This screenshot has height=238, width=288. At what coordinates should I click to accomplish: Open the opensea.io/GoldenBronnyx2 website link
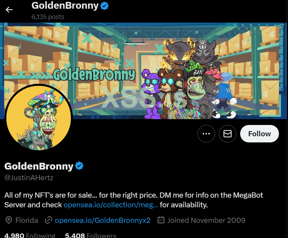coord(103,220)
